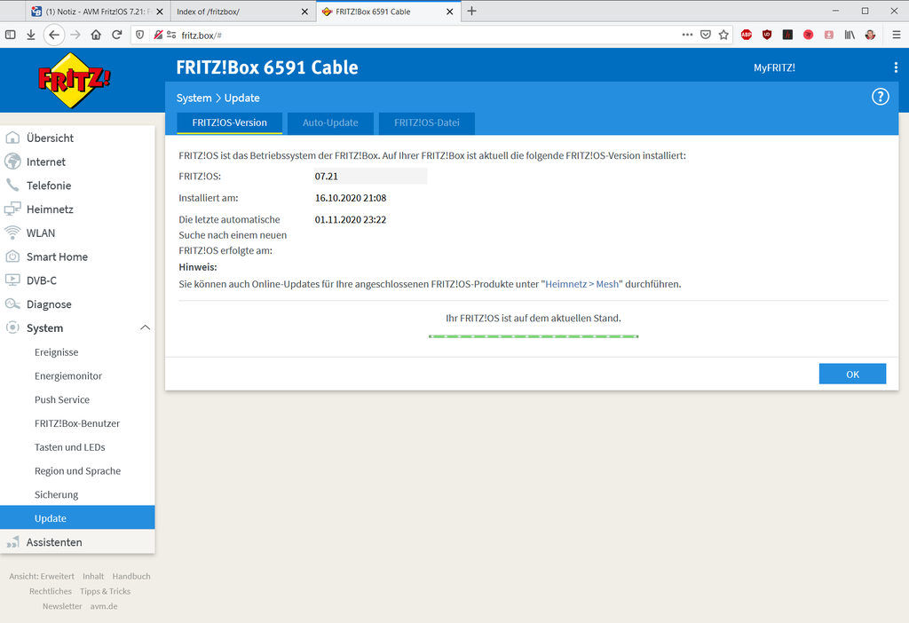Open Region und Sprache under System
This screenshot has width=909, height=623.
click(x=78, y=471)
